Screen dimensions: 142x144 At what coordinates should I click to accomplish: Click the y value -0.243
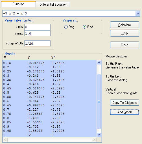[33, 76]
